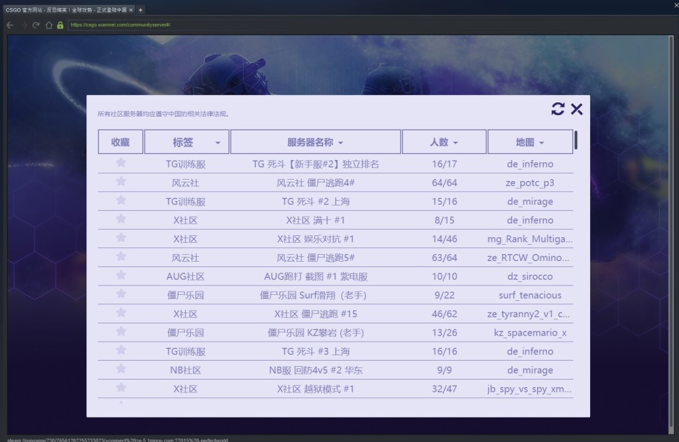This screenshot has width=679, height=442.
Task: Open the browser home page
Action: (x=48, y=25)
